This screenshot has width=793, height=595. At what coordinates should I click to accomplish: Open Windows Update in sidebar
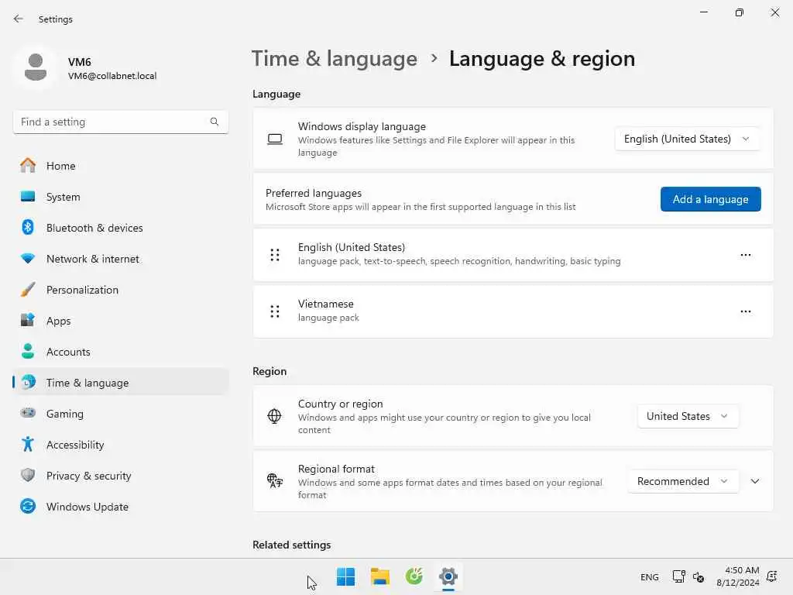120,507
